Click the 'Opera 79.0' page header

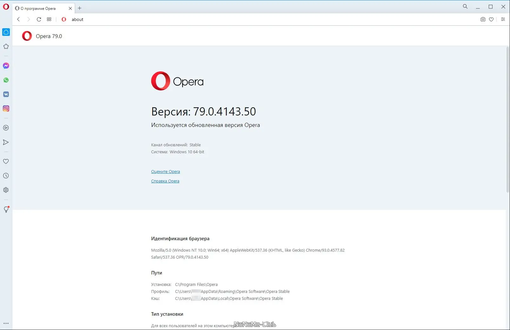(49, 36)
